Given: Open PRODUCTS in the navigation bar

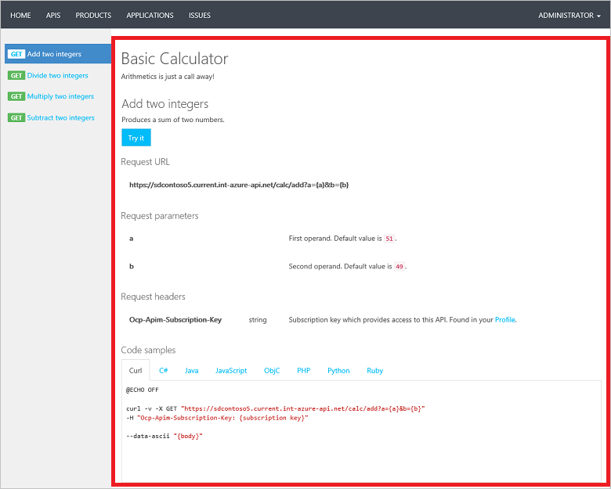Looking at the screenshot, I should point(93,16).
